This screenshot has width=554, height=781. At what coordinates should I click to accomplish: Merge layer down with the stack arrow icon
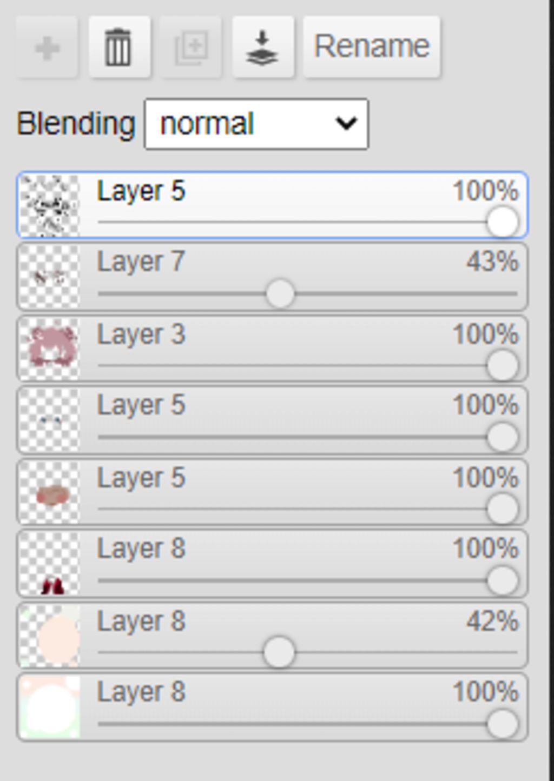coord(263,48)
